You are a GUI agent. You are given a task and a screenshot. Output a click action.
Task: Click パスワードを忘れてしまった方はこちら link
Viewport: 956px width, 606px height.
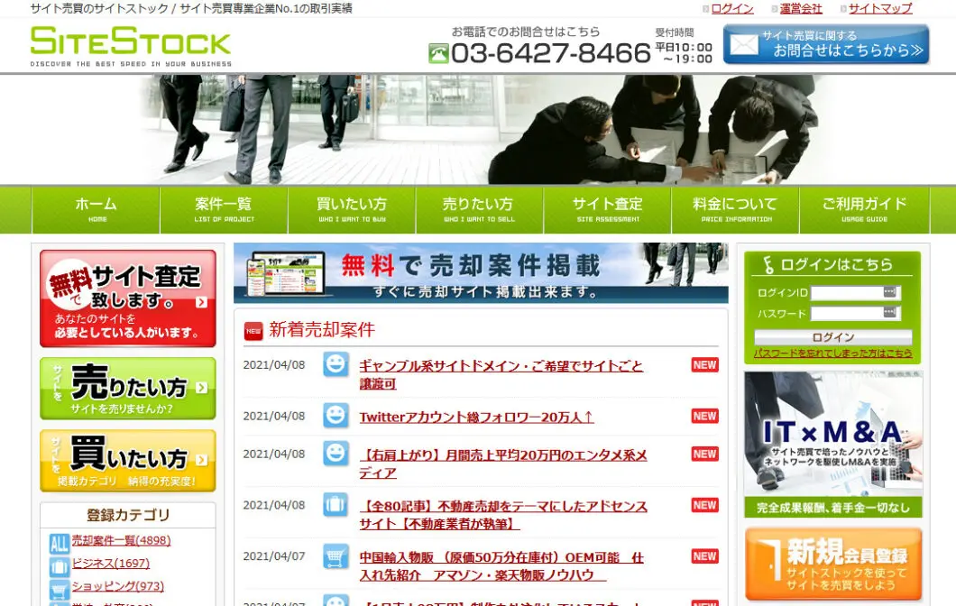coord(832,353)
